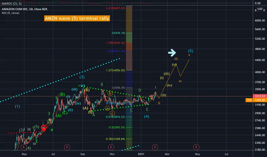Select the orange circled 5 wave label
267x157 pixels.
click(x=50, y=121)
